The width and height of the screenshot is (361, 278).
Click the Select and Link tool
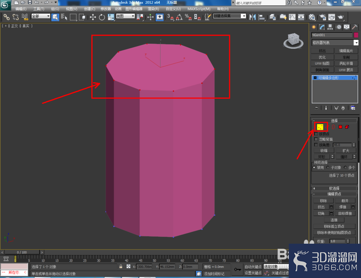pos(6,17)
